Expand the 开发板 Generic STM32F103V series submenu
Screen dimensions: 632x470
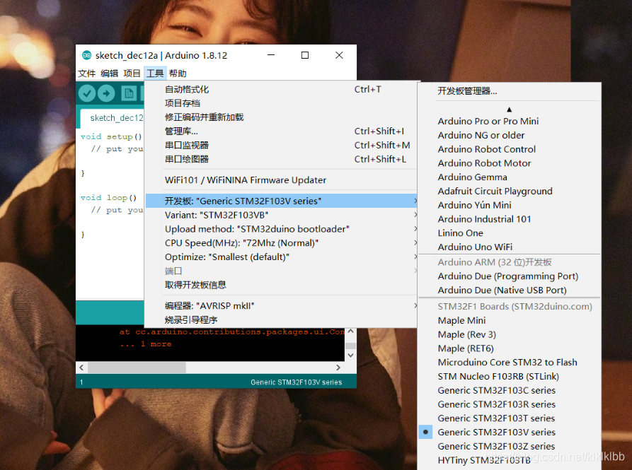281,201
